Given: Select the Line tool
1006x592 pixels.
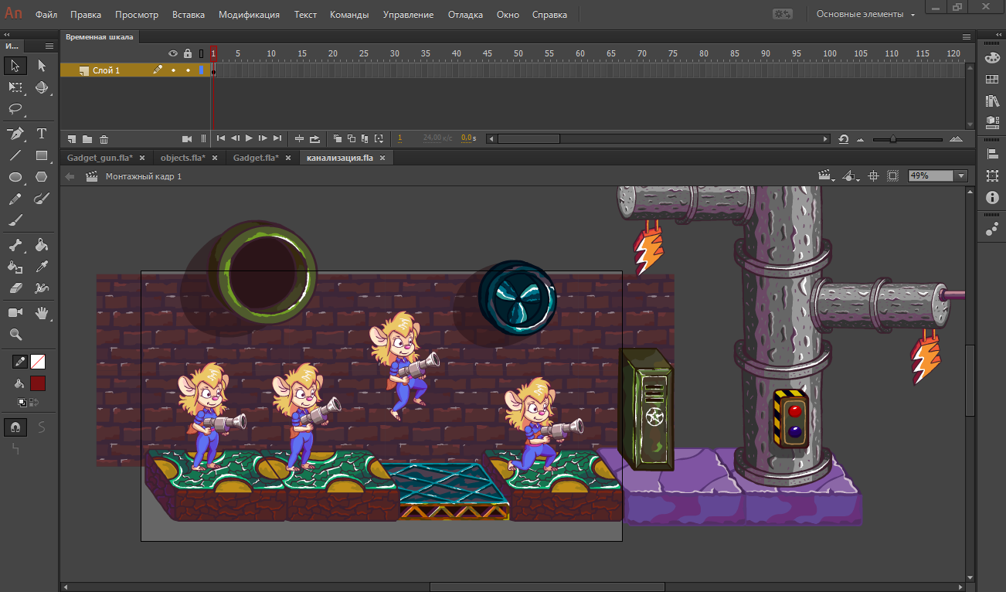Looking at the screenshot, I should point(15,155).
